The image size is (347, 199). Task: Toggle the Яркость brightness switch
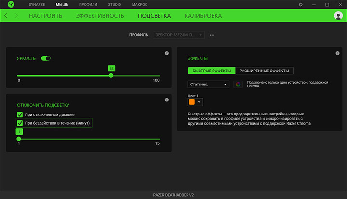coord(46,58)
